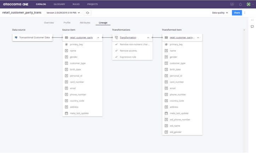Viewport: 256px width, 153px height.
Task: Open the three-dot more options menu
Action: (x=245, y=13)
